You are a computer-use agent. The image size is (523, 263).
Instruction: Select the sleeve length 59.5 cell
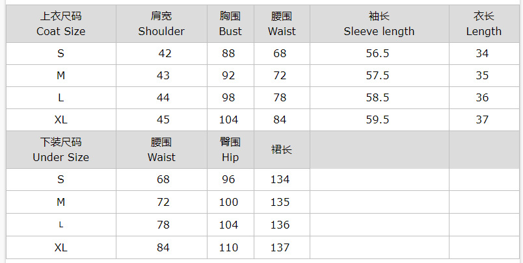coord(377,119)
